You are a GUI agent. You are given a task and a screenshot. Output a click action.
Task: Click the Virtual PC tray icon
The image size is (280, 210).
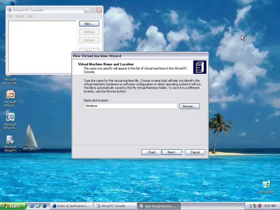point(250,206)
